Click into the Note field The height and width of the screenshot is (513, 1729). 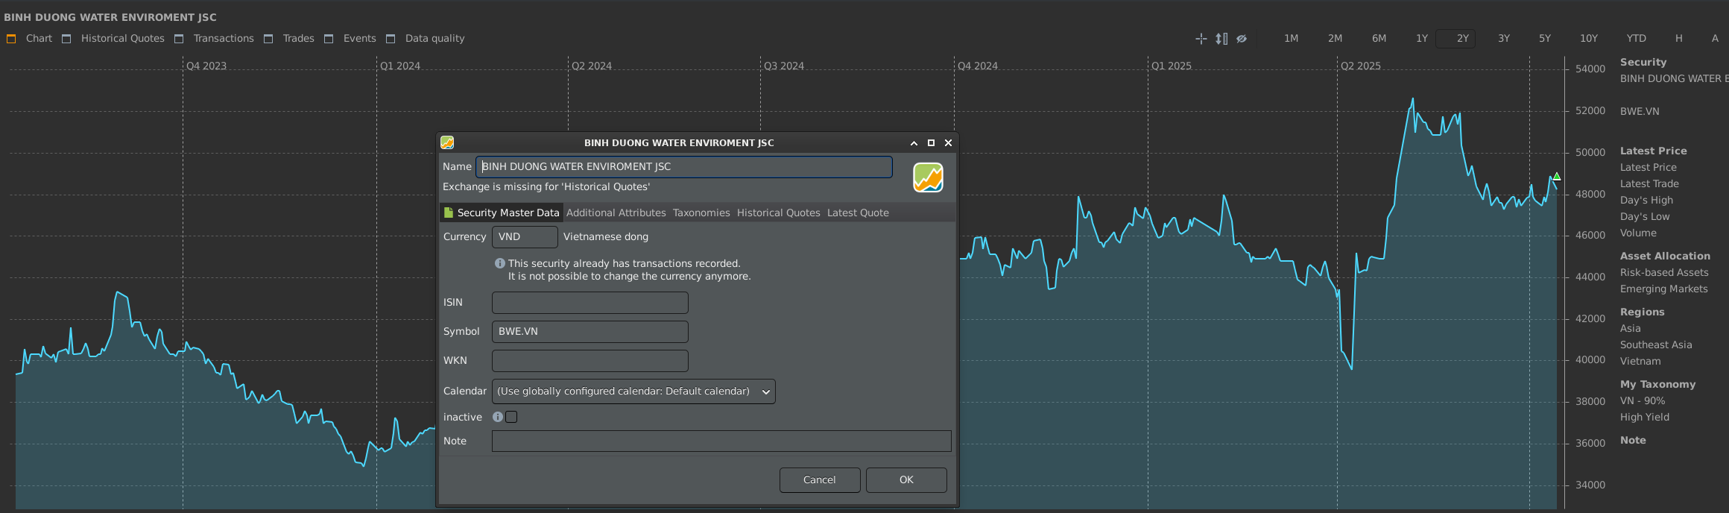[x=721, y=441]
